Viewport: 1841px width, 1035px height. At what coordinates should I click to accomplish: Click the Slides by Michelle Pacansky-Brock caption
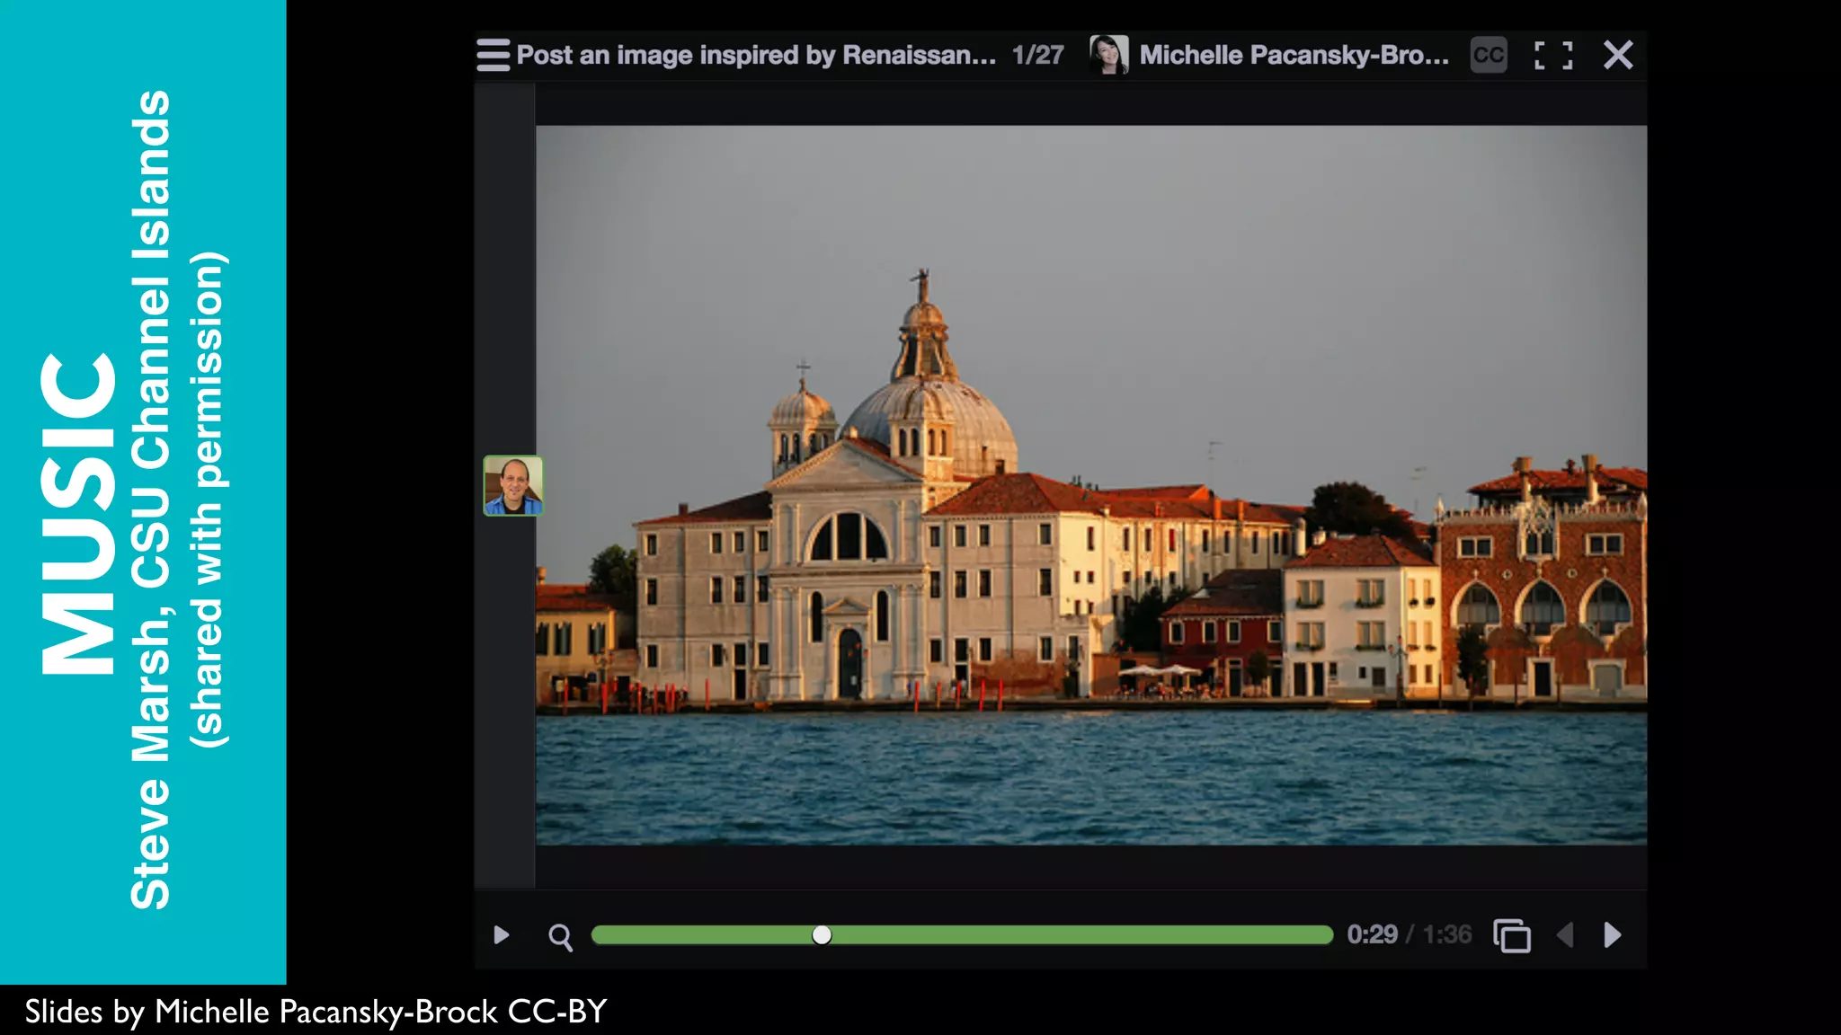point(316,1012)
